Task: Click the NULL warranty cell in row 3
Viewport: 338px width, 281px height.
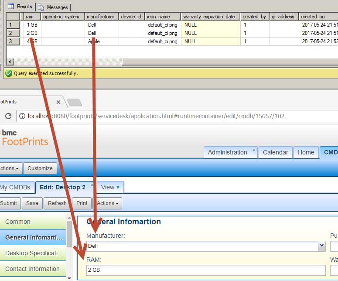Action: click(x=211, y=41)
